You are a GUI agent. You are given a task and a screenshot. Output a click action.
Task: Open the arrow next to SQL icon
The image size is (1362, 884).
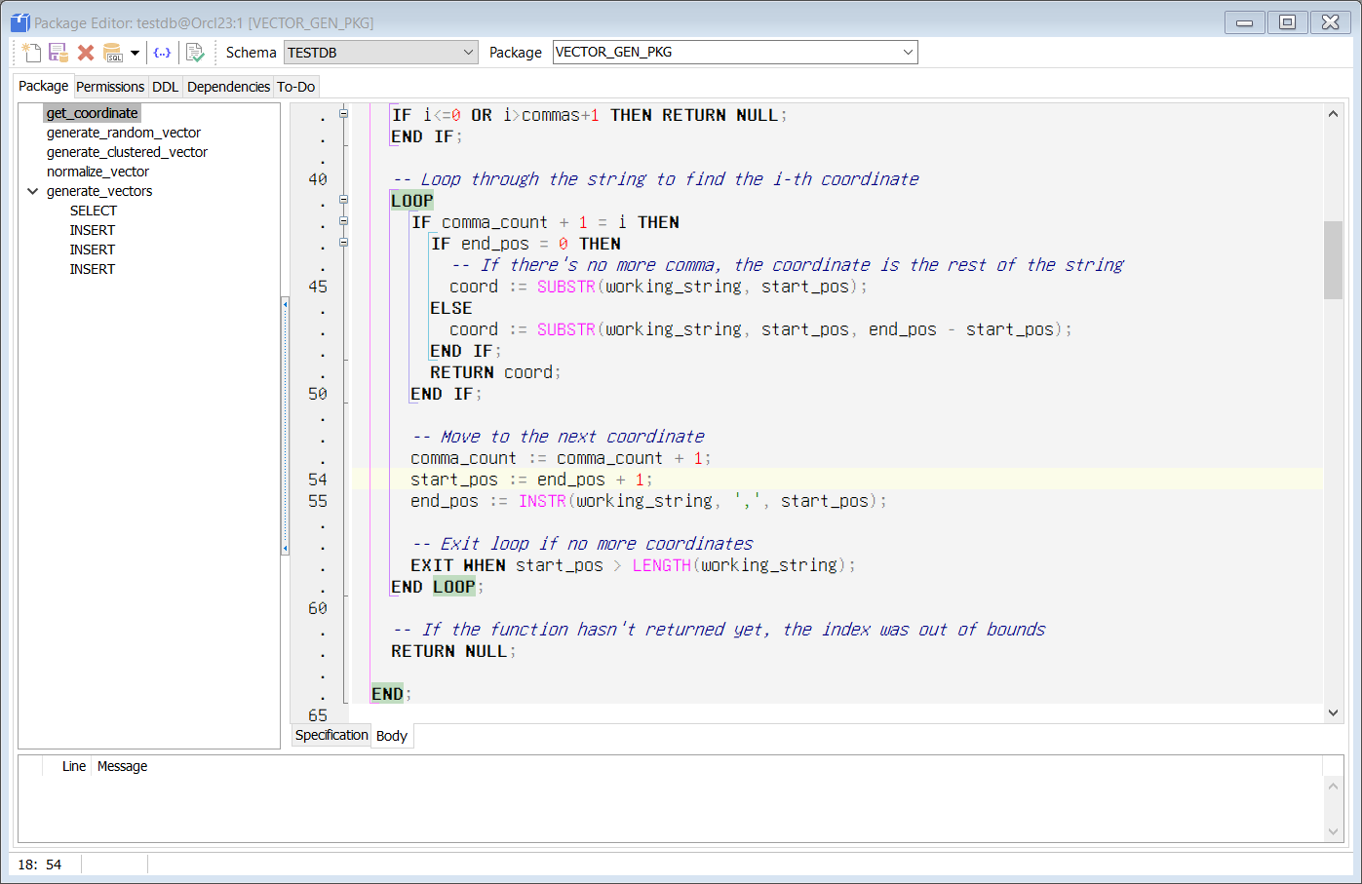click(136, 53)
